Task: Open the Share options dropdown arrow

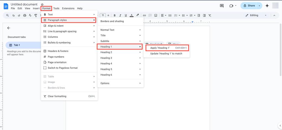Action: pos(259,6)
